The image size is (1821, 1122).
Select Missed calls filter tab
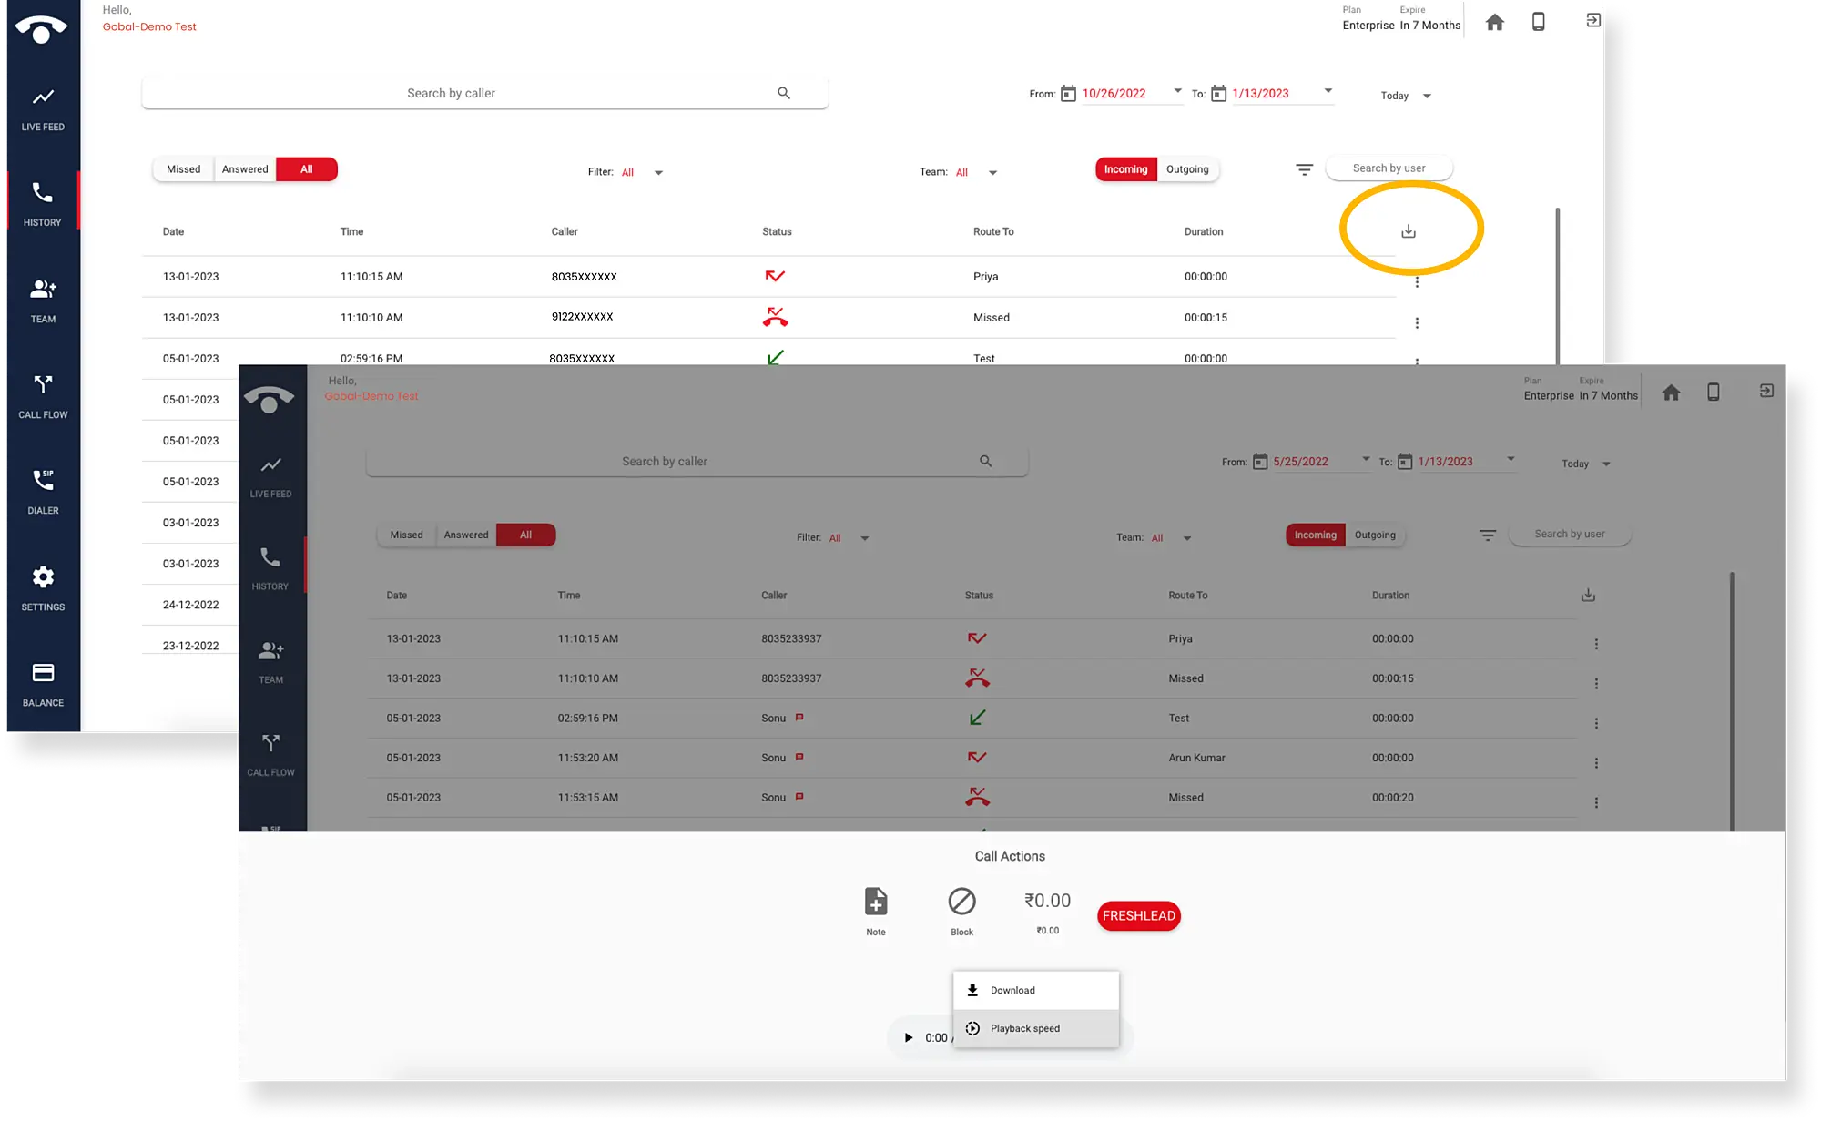click(182, 168)
